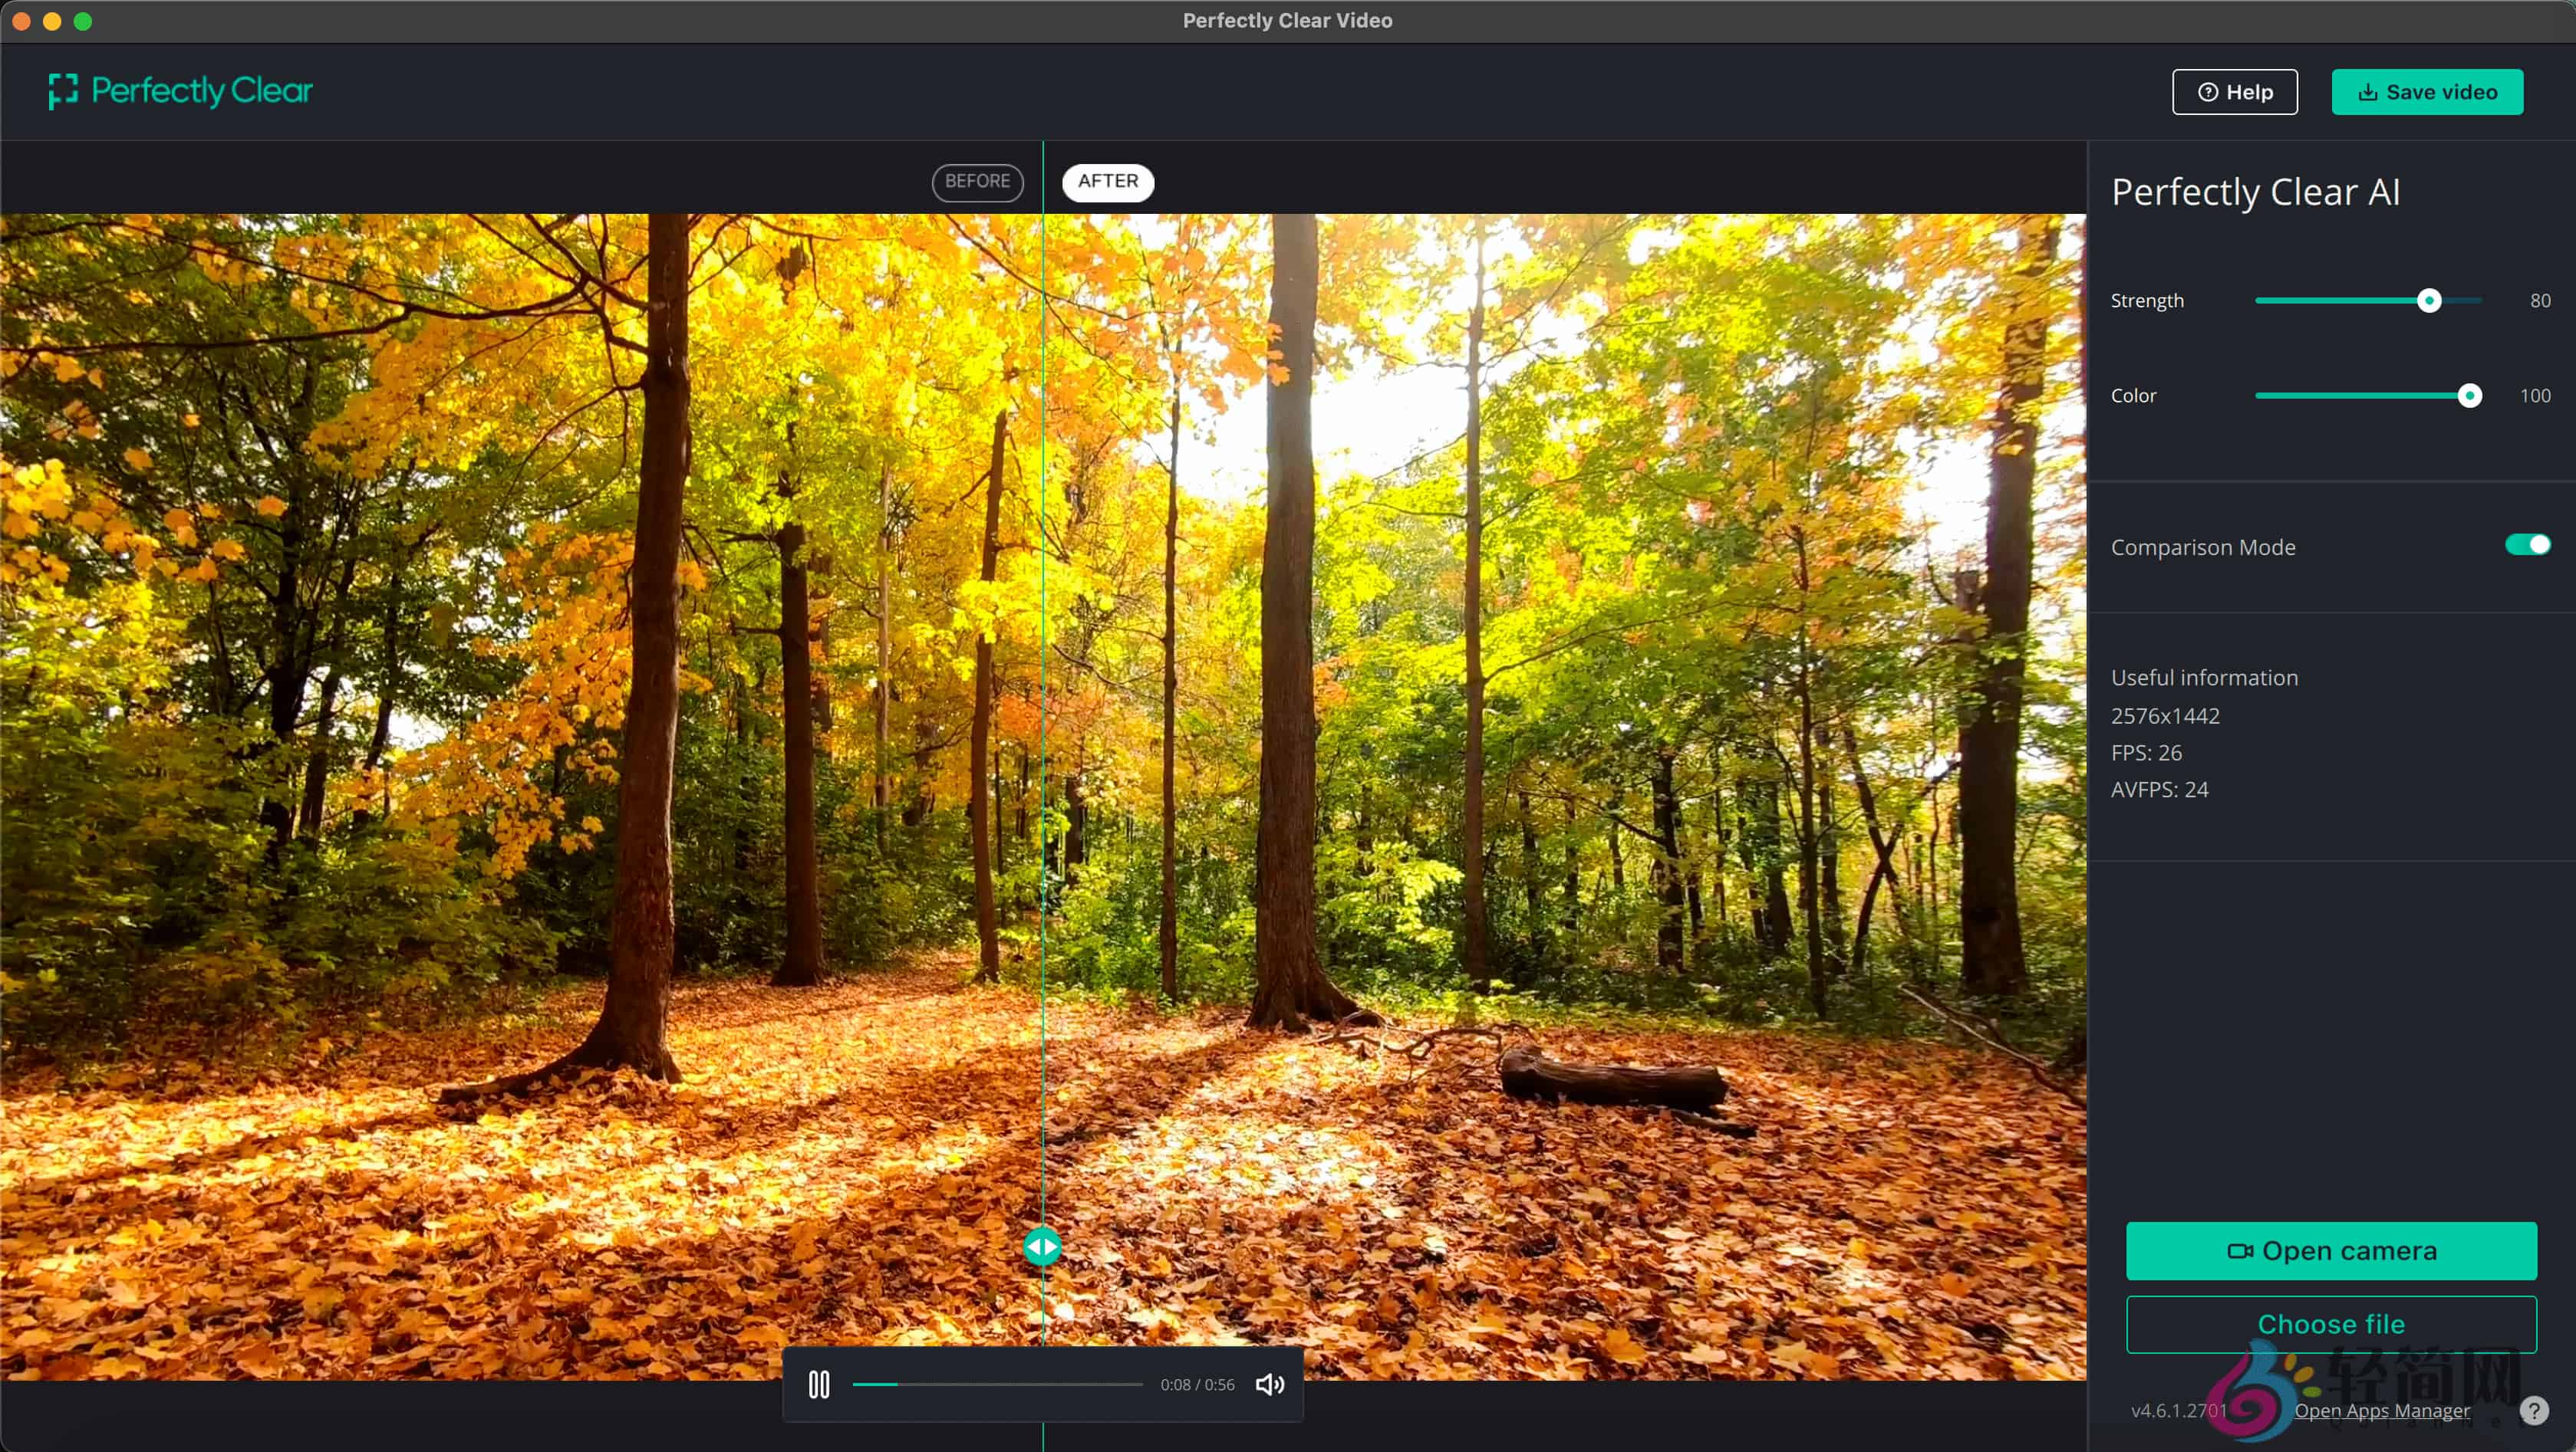This screenshot has width=2576, height=1452.
Task: Click the Strength slider handle
Action: tap(2429, 301)
